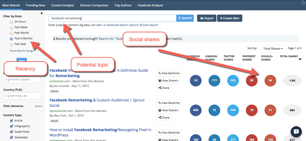This screenshot has height=141, width=306.
Task: Expand Advanced Search Options
Action: click(x=121, y=25)
